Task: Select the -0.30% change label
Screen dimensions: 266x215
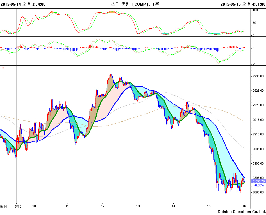Action: [x=259, y=185]
